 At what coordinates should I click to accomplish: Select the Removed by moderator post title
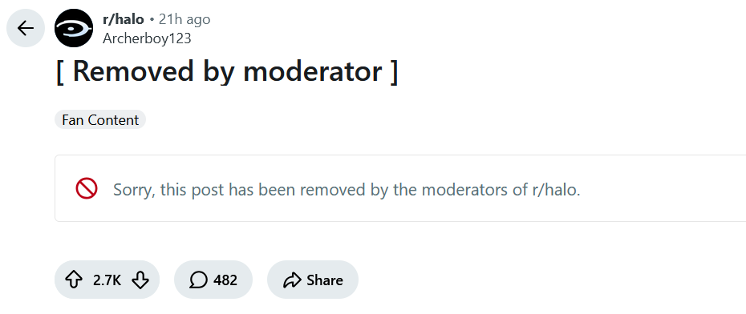226,71
